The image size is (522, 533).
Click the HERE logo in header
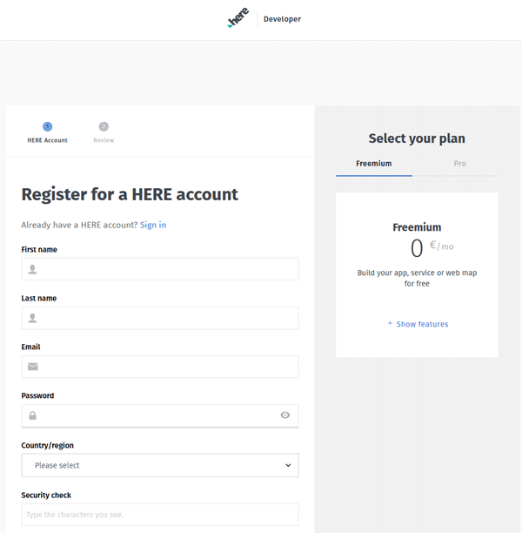coord(238,17)
